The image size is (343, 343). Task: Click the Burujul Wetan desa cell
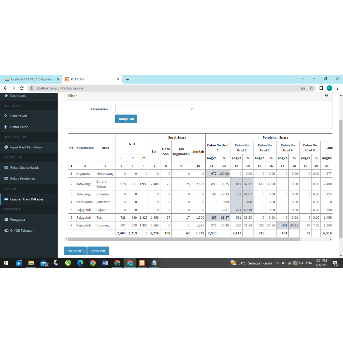pos(105,184)
